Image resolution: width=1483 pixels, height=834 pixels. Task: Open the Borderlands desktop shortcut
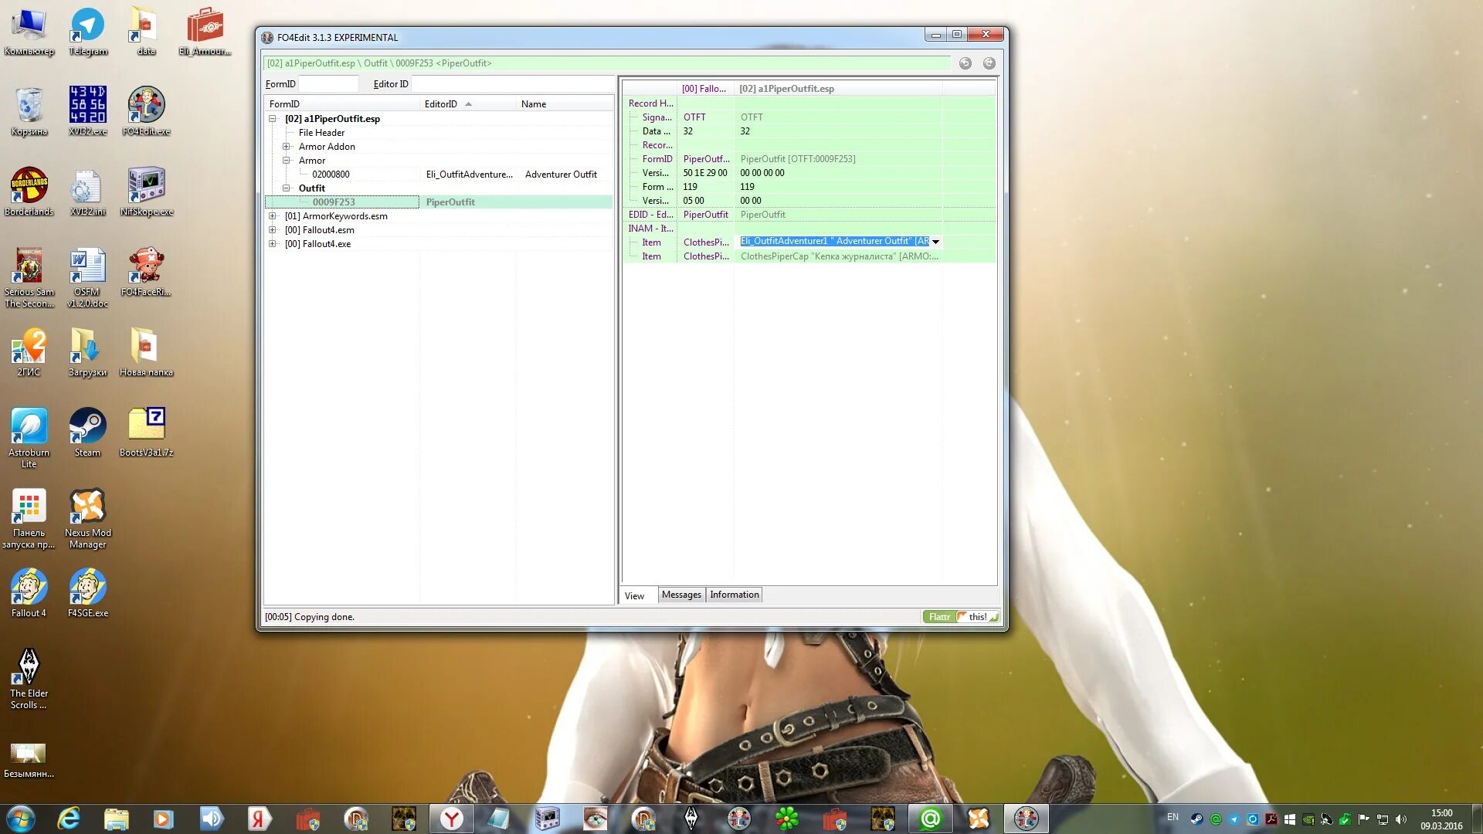point(29,192)
